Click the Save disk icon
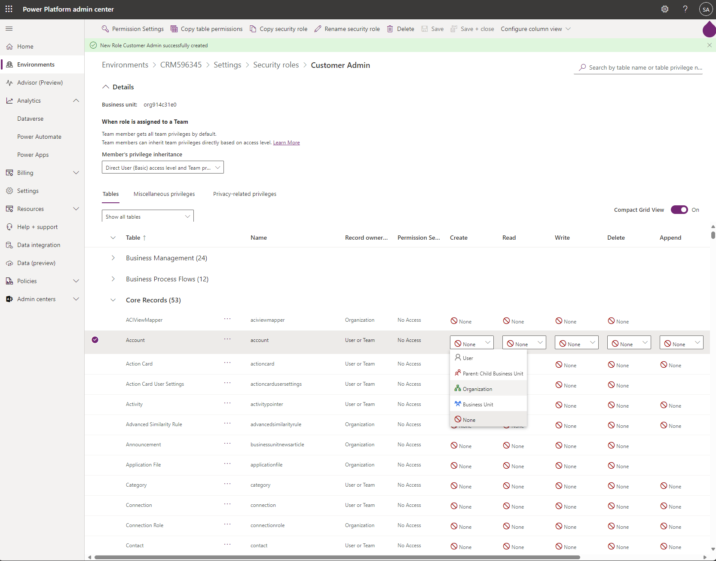Viewport: 716px width, 561px height. coord(425,29)
